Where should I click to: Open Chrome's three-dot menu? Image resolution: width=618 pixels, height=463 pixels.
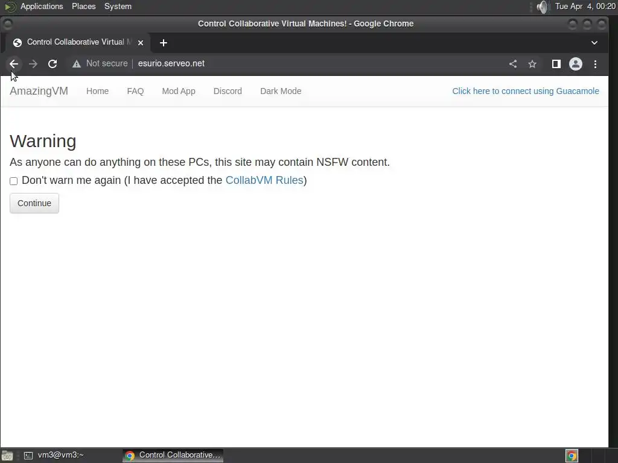point(595,64)
